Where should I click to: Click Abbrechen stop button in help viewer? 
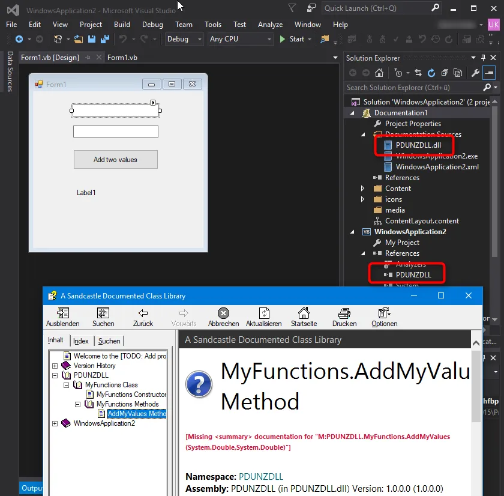[223, 317]
